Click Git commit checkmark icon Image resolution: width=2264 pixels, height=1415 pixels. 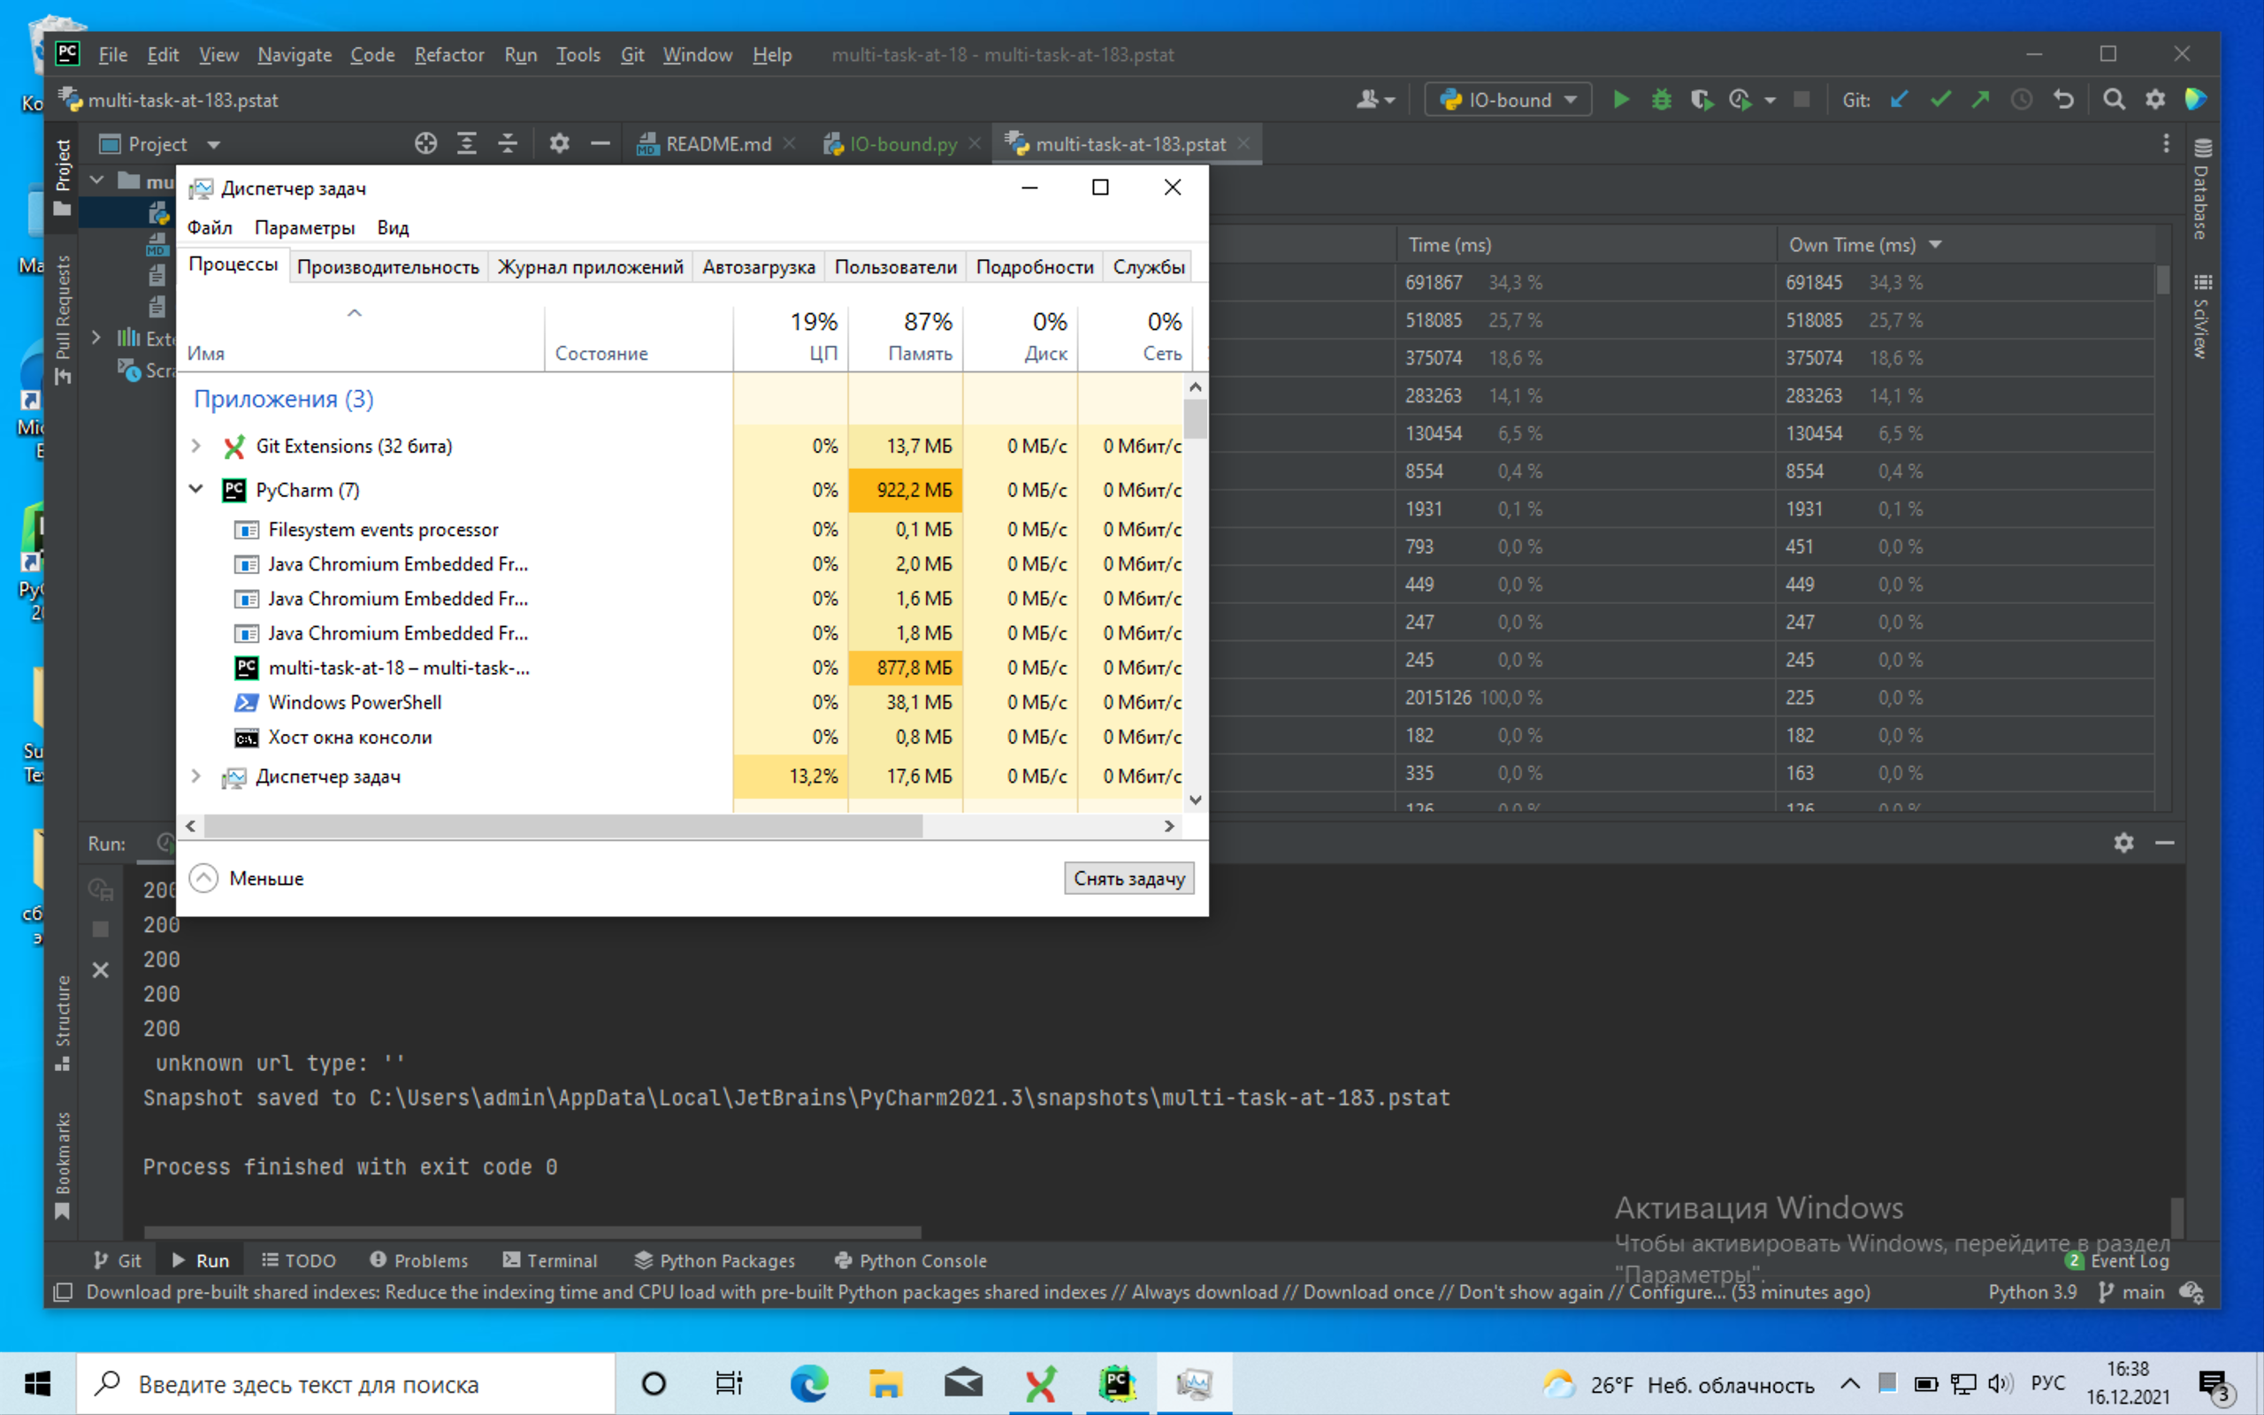click(x=1940, y=99)
